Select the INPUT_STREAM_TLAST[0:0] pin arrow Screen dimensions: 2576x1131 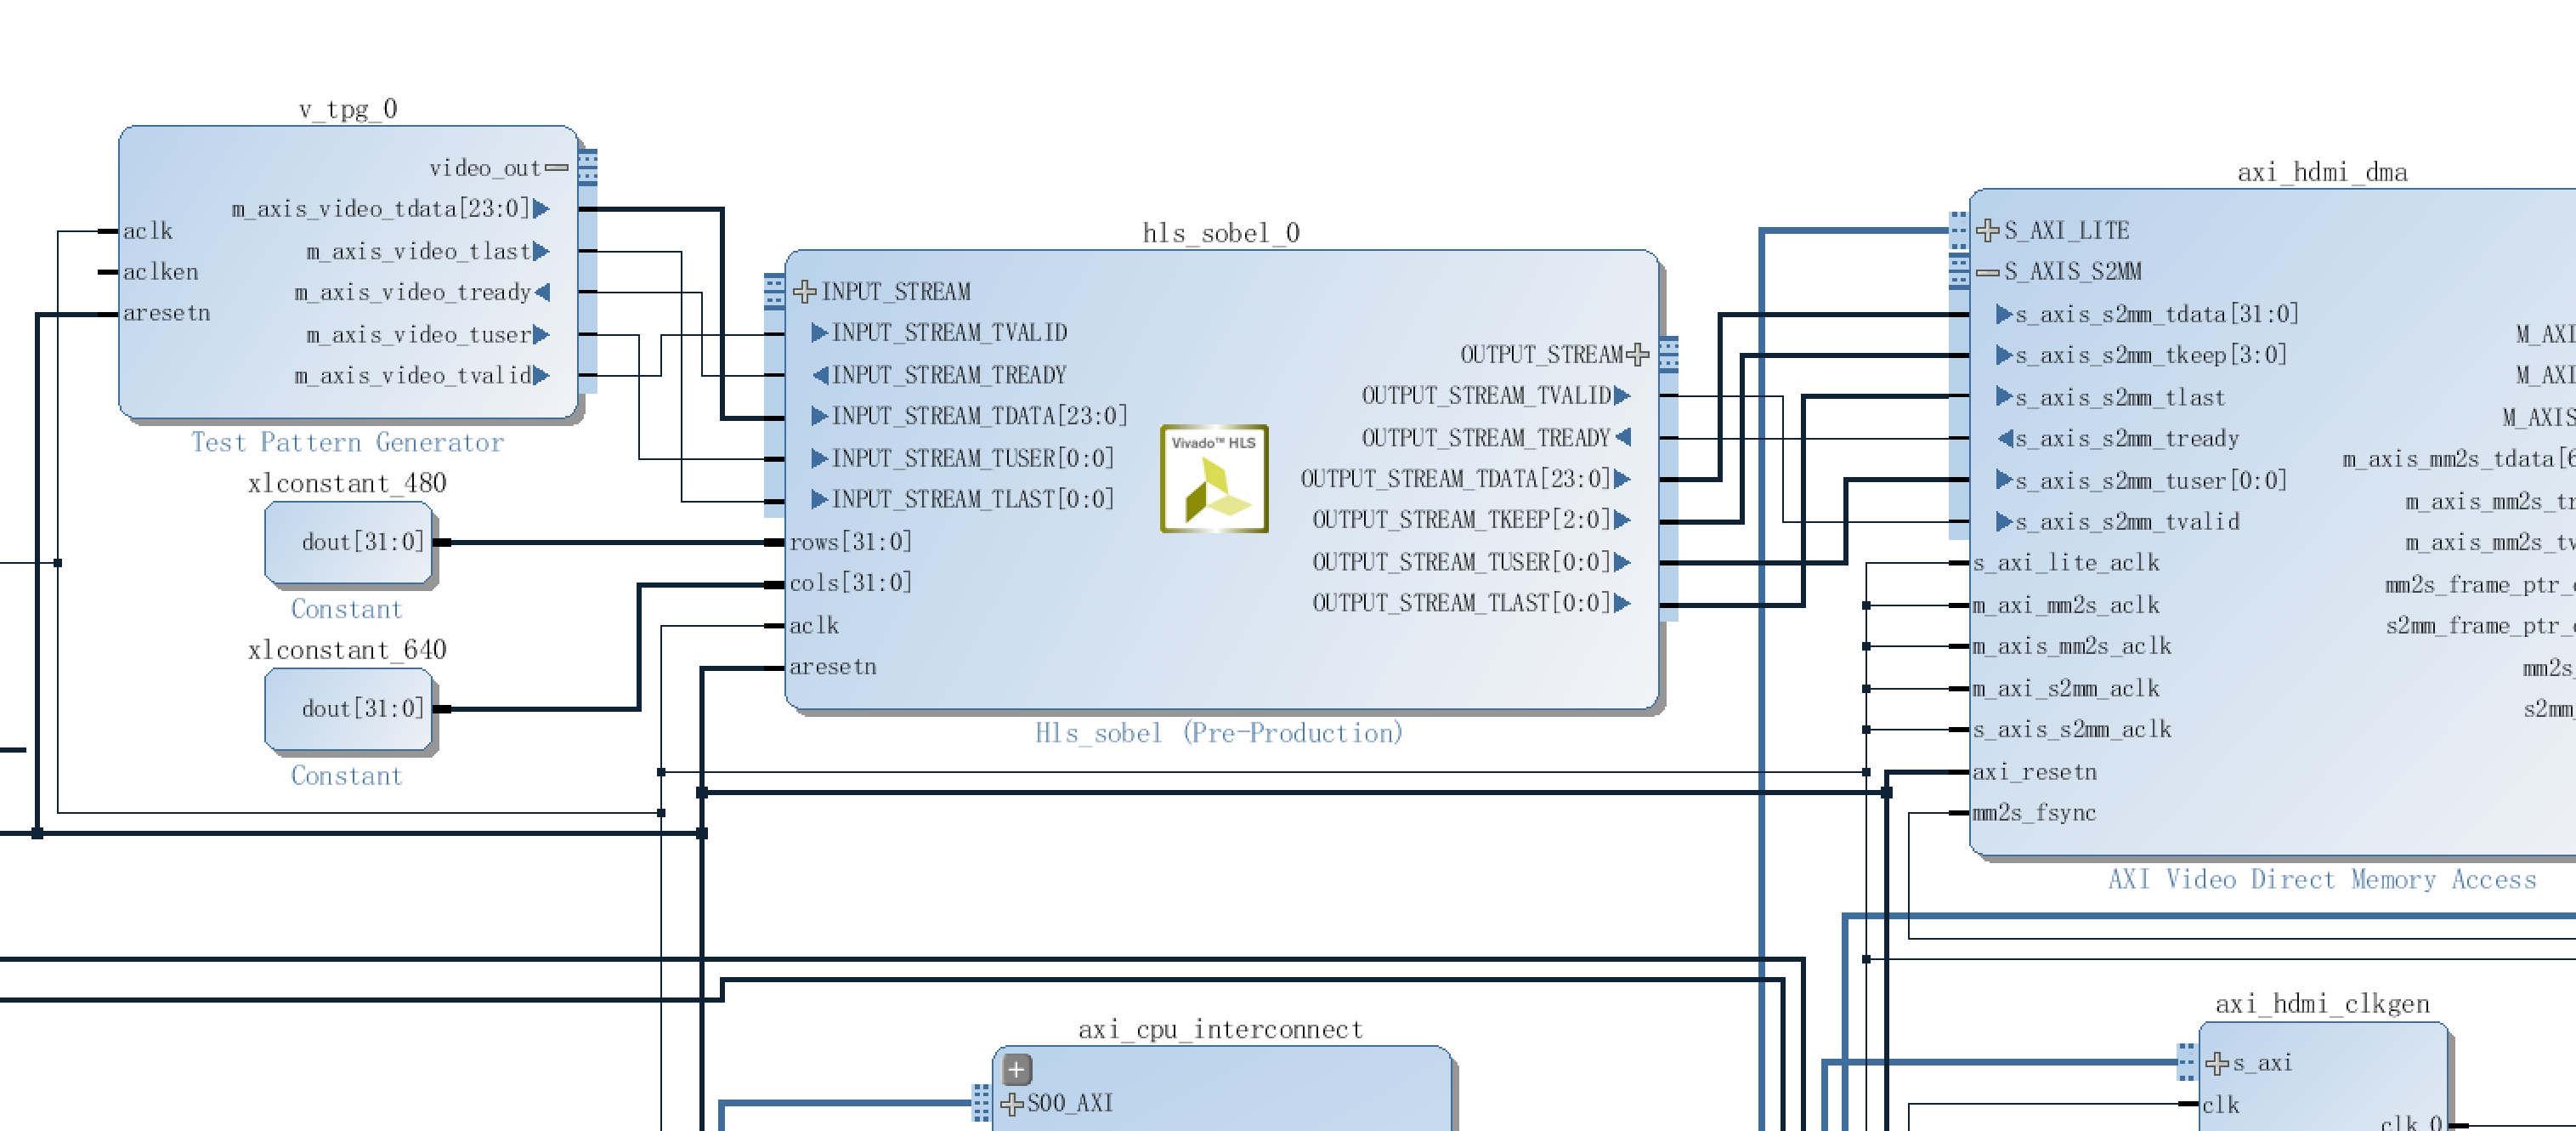pyautogui.click(x=819, y=498)
